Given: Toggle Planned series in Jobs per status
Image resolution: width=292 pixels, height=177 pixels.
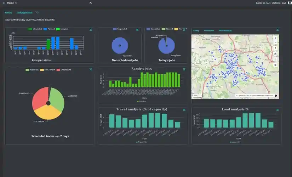Looking at the screenshot, I should (49, 29).
